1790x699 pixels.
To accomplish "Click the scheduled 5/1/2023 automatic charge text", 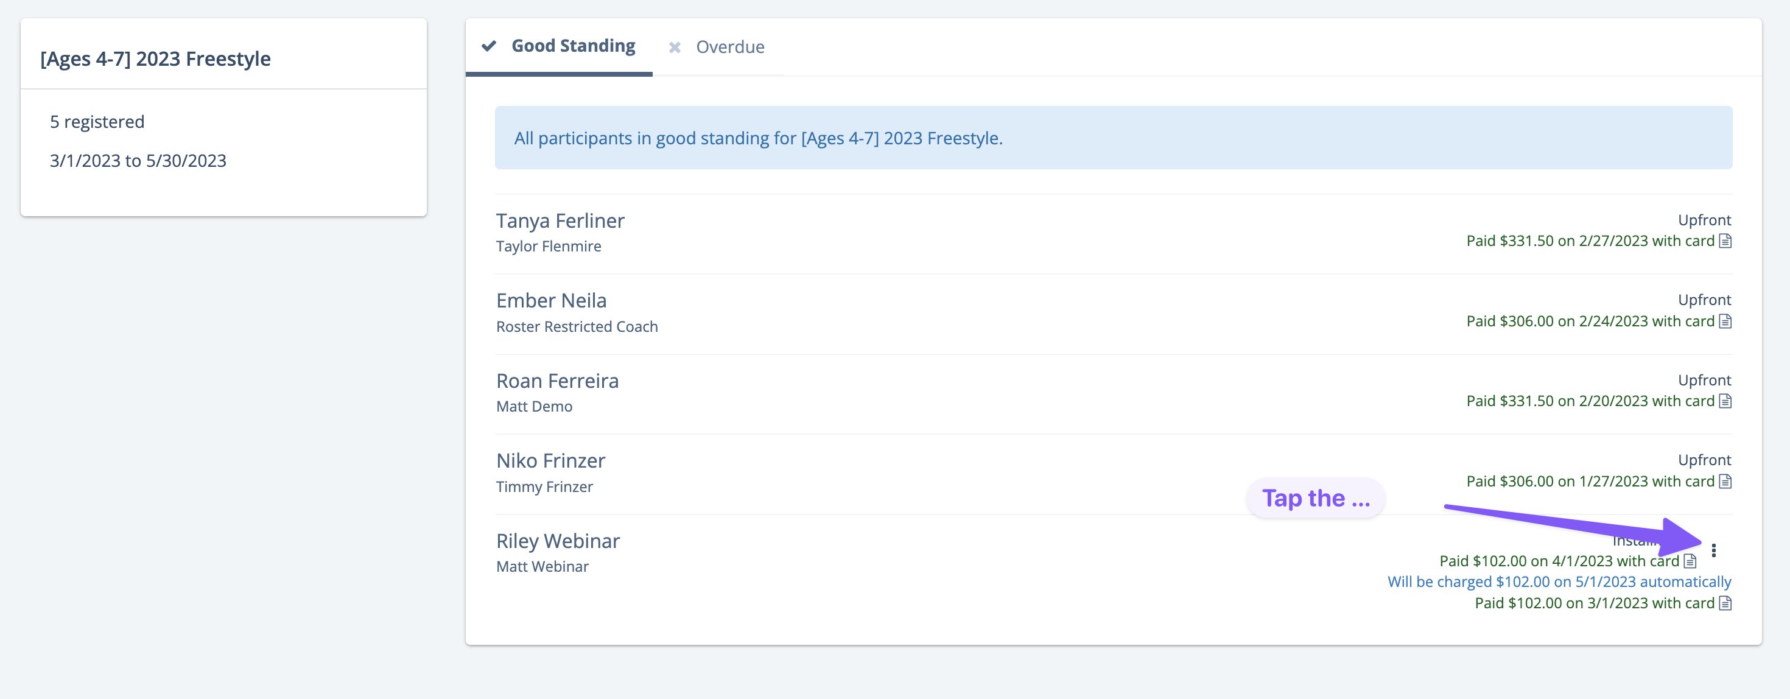I will point(1559,581).
